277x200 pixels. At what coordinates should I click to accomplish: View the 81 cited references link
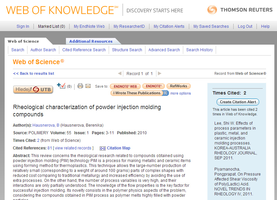tap(49, 148)
